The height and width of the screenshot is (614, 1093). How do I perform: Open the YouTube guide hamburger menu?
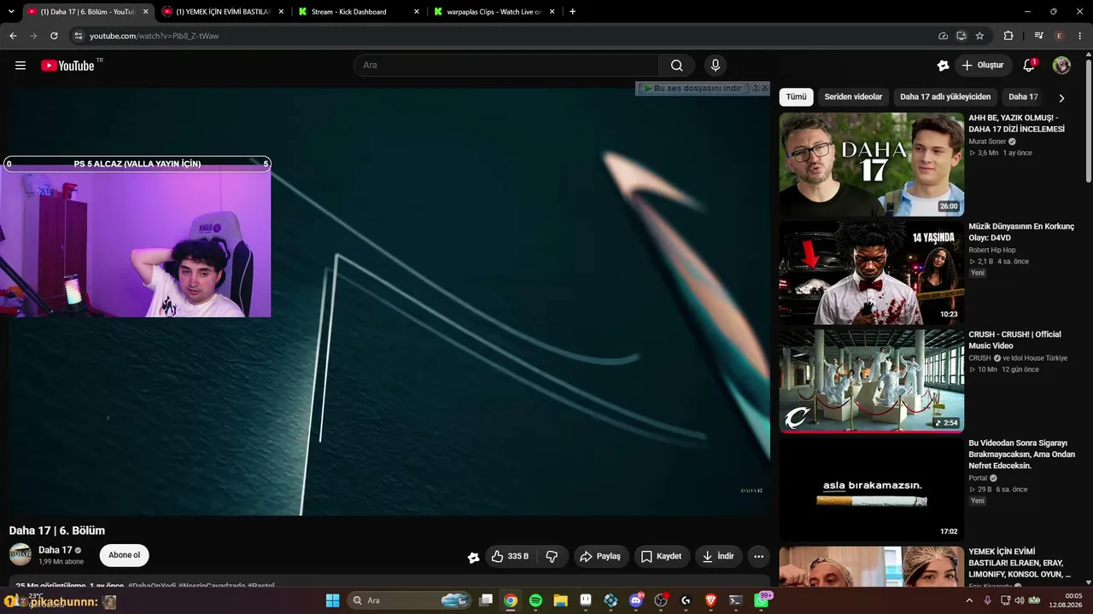pyautogui.click(x=20, y=66)
